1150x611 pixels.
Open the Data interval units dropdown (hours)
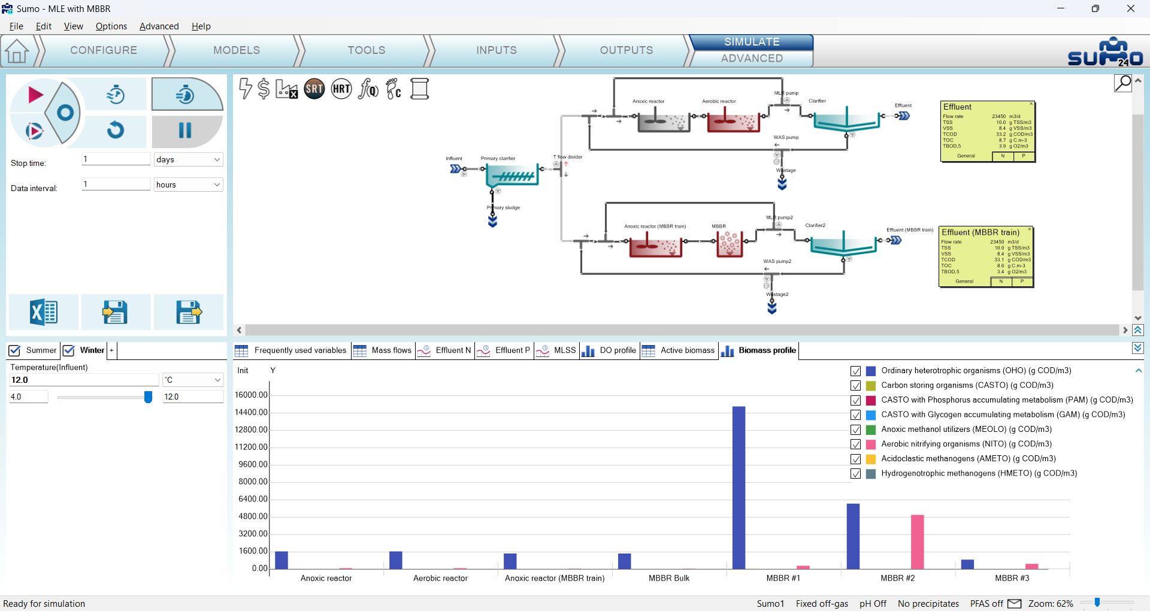(188, 184)
